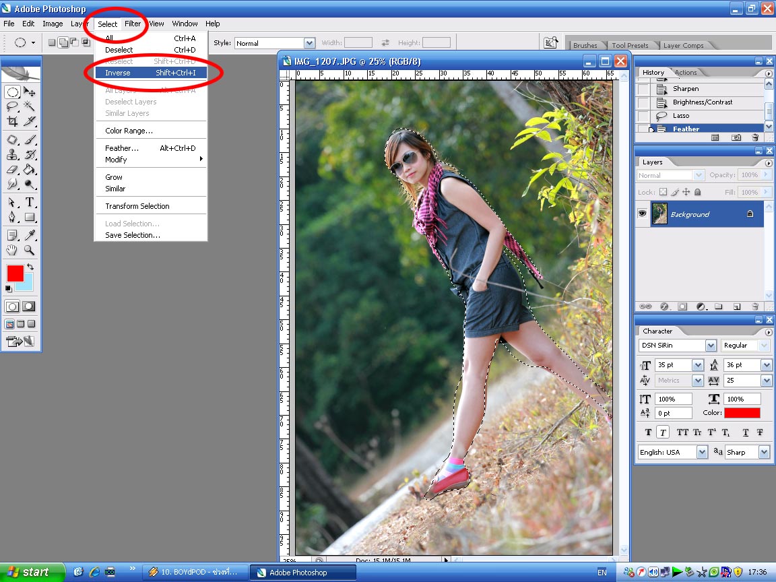Viewport: 776px width, 582px height.
Task: Delete layer using Layers panel trash icon
Action: pyautogui.click(x=754, y=306)
